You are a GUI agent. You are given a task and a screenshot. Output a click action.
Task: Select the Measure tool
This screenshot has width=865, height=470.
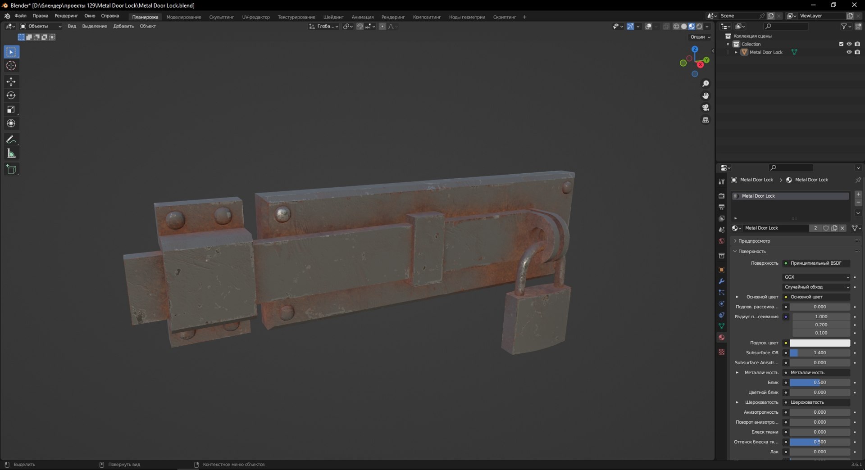tap(11, 154)
